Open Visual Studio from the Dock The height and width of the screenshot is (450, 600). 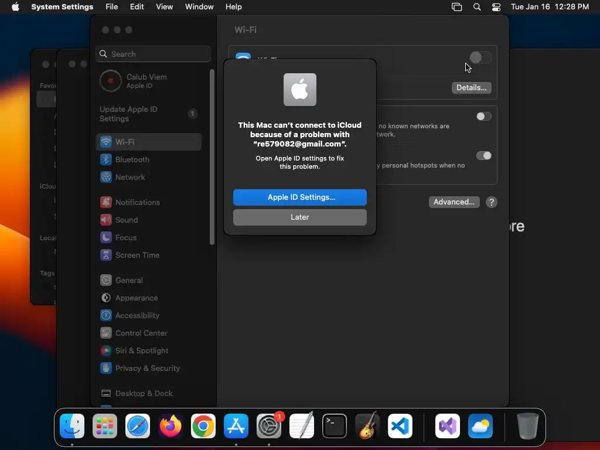[x=448, y=426]
